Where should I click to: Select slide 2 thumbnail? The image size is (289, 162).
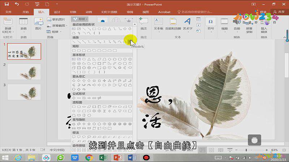point(24,72)
